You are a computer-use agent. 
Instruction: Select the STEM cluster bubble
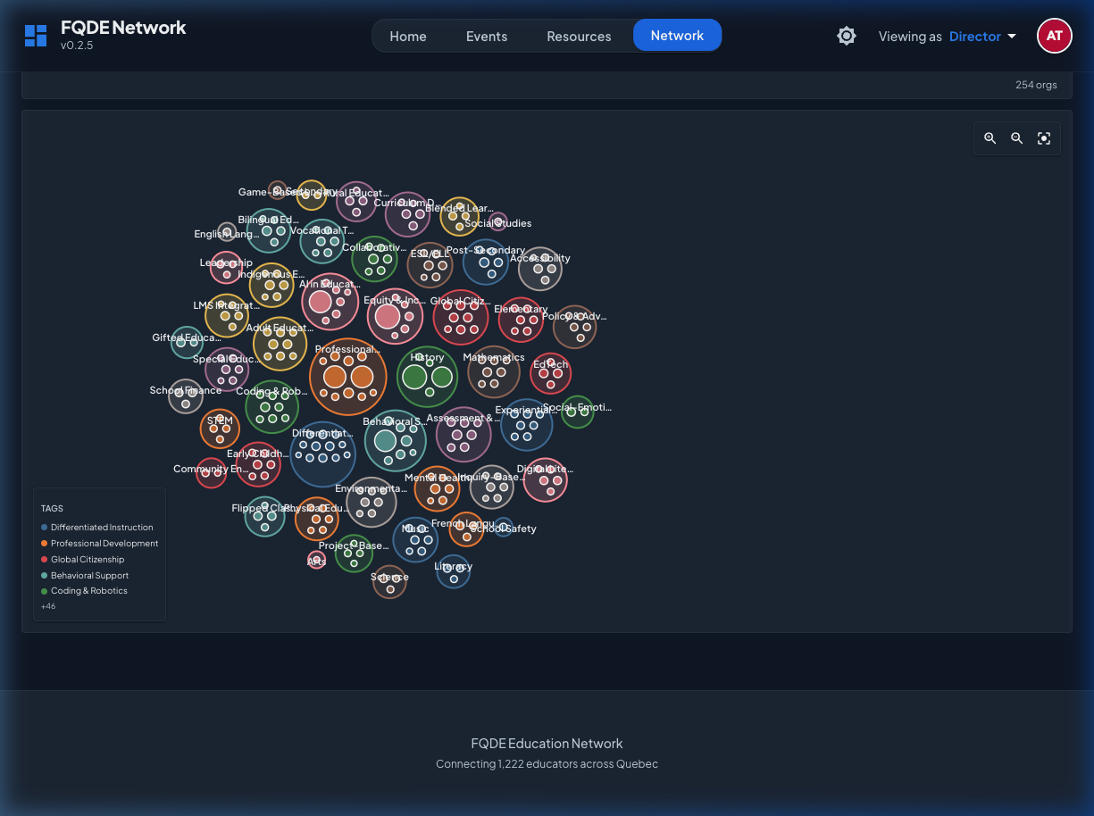click(x=220, y=429)
